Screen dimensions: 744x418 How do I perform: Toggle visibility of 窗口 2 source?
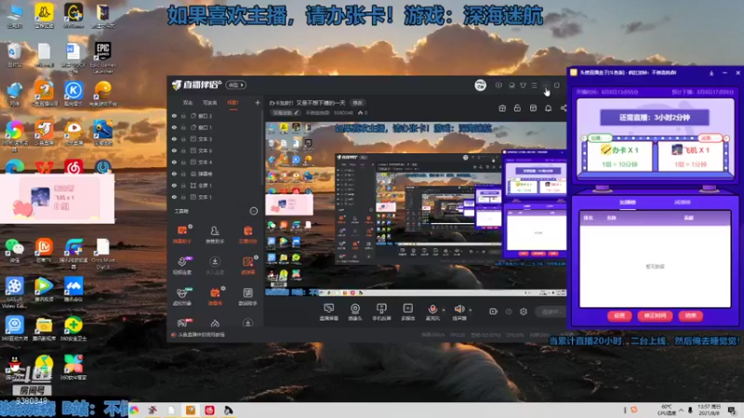[174, 115]
